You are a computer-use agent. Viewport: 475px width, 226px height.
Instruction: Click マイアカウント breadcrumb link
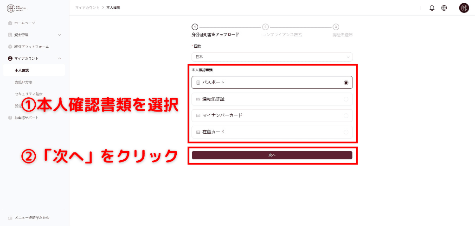(87, 8)
